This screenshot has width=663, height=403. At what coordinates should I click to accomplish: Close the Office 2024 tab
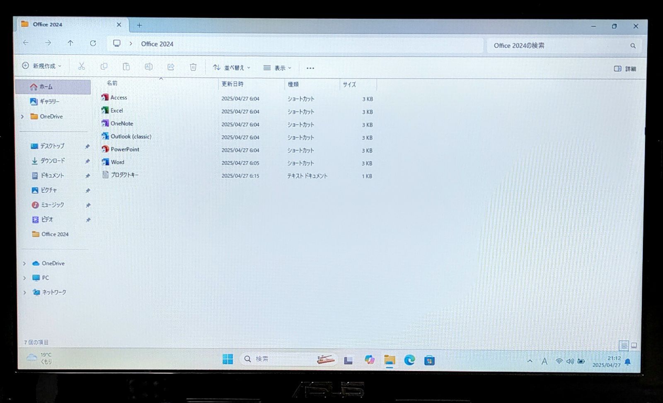pos(119,25)
